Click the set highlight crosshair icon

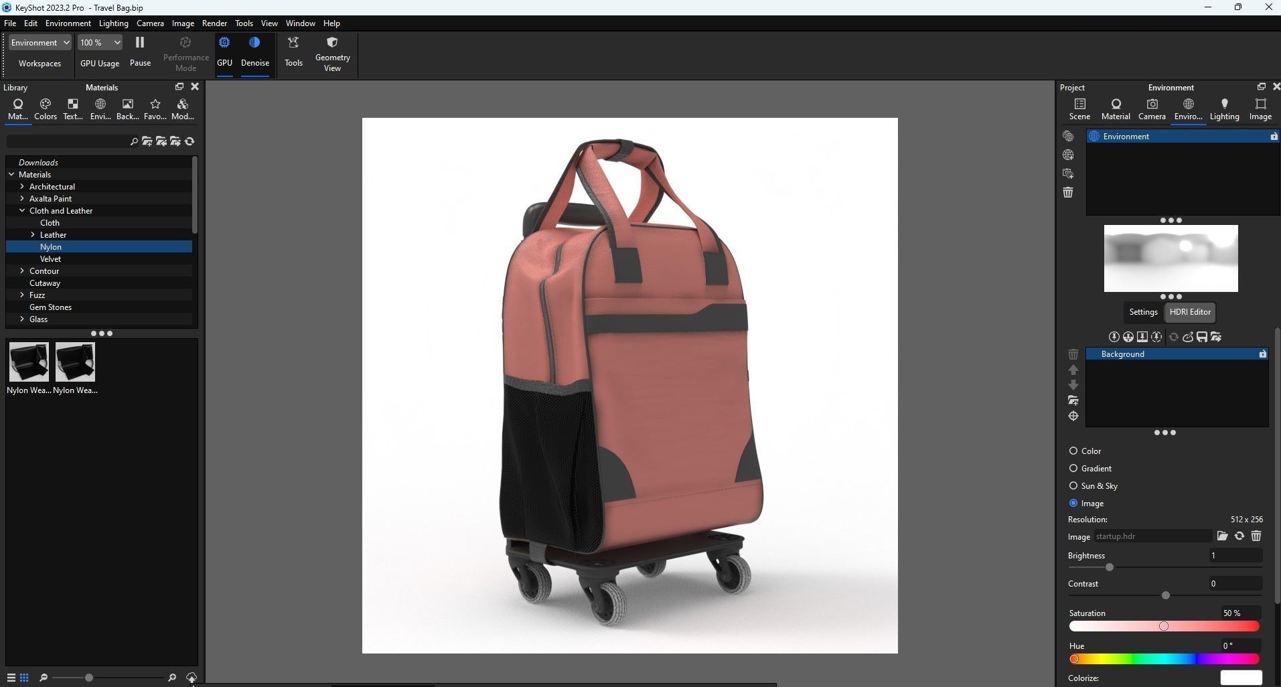coord(1073,416)
